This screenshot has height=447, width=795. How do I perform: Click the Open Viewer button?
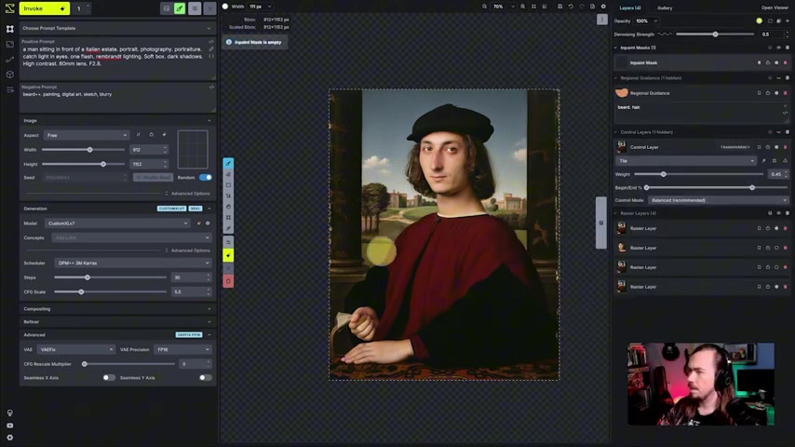click(775, 8)
